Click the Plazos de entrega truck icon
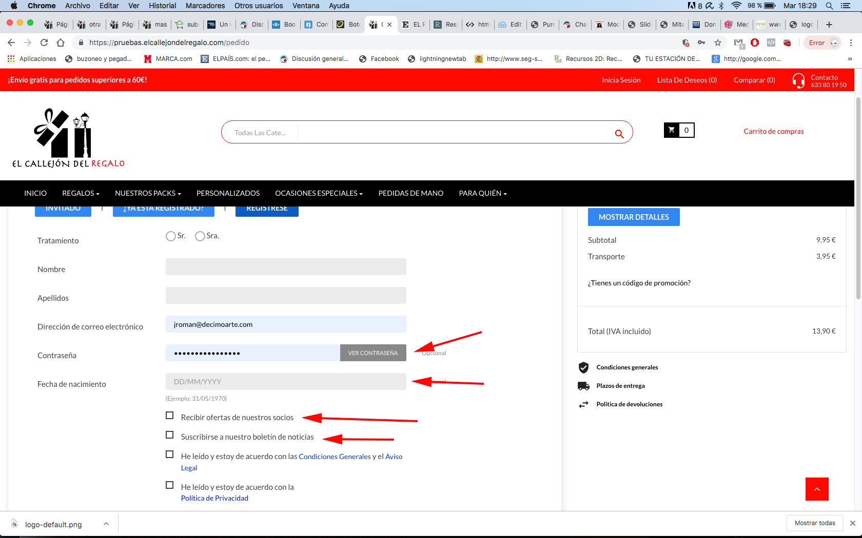Viewport: 862px width, 538px height. (x=583, y=386)
